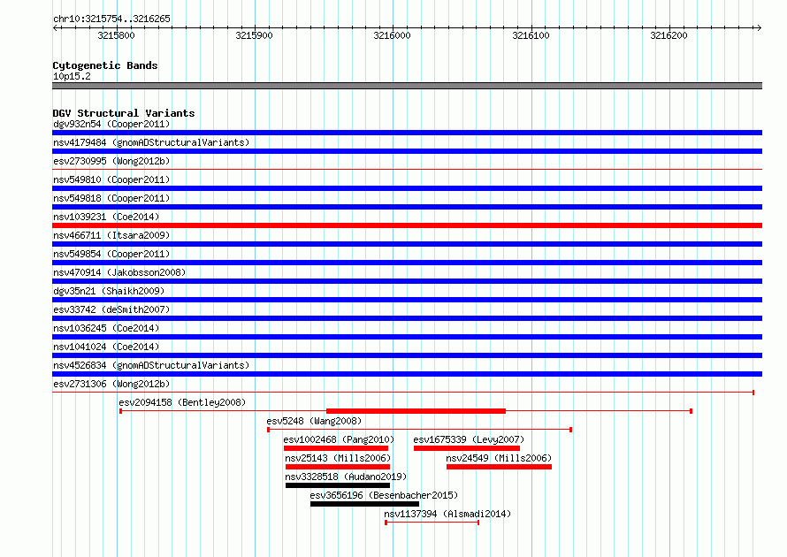Select the blue bar under nsv4526834
Screen dimensions: 787x557
pos(407,374)
